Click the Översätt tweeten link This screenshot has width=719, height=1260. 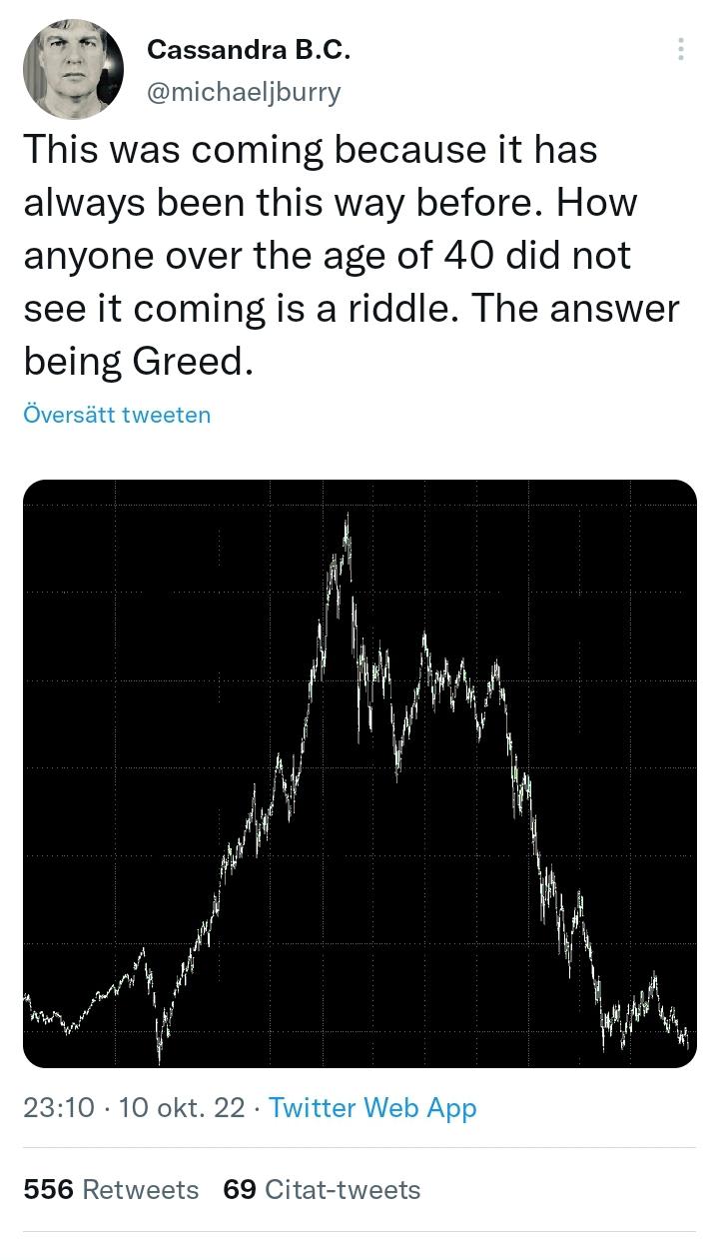(117, 414)
